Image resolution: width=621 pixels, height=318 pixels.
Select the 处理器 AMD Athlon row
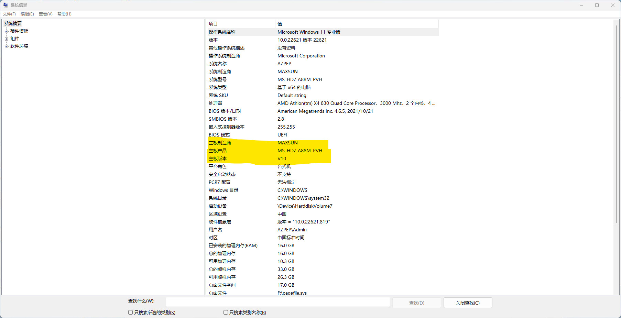[x=323, y=103]
